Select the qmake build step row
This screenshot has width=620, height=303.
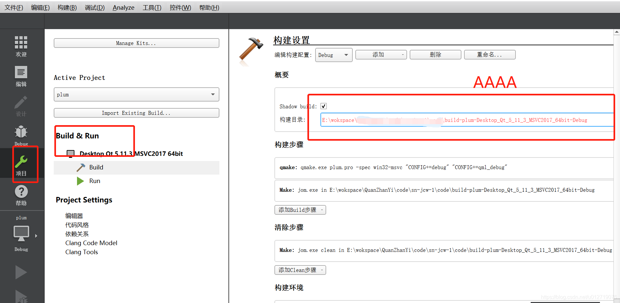pos(444,168)
